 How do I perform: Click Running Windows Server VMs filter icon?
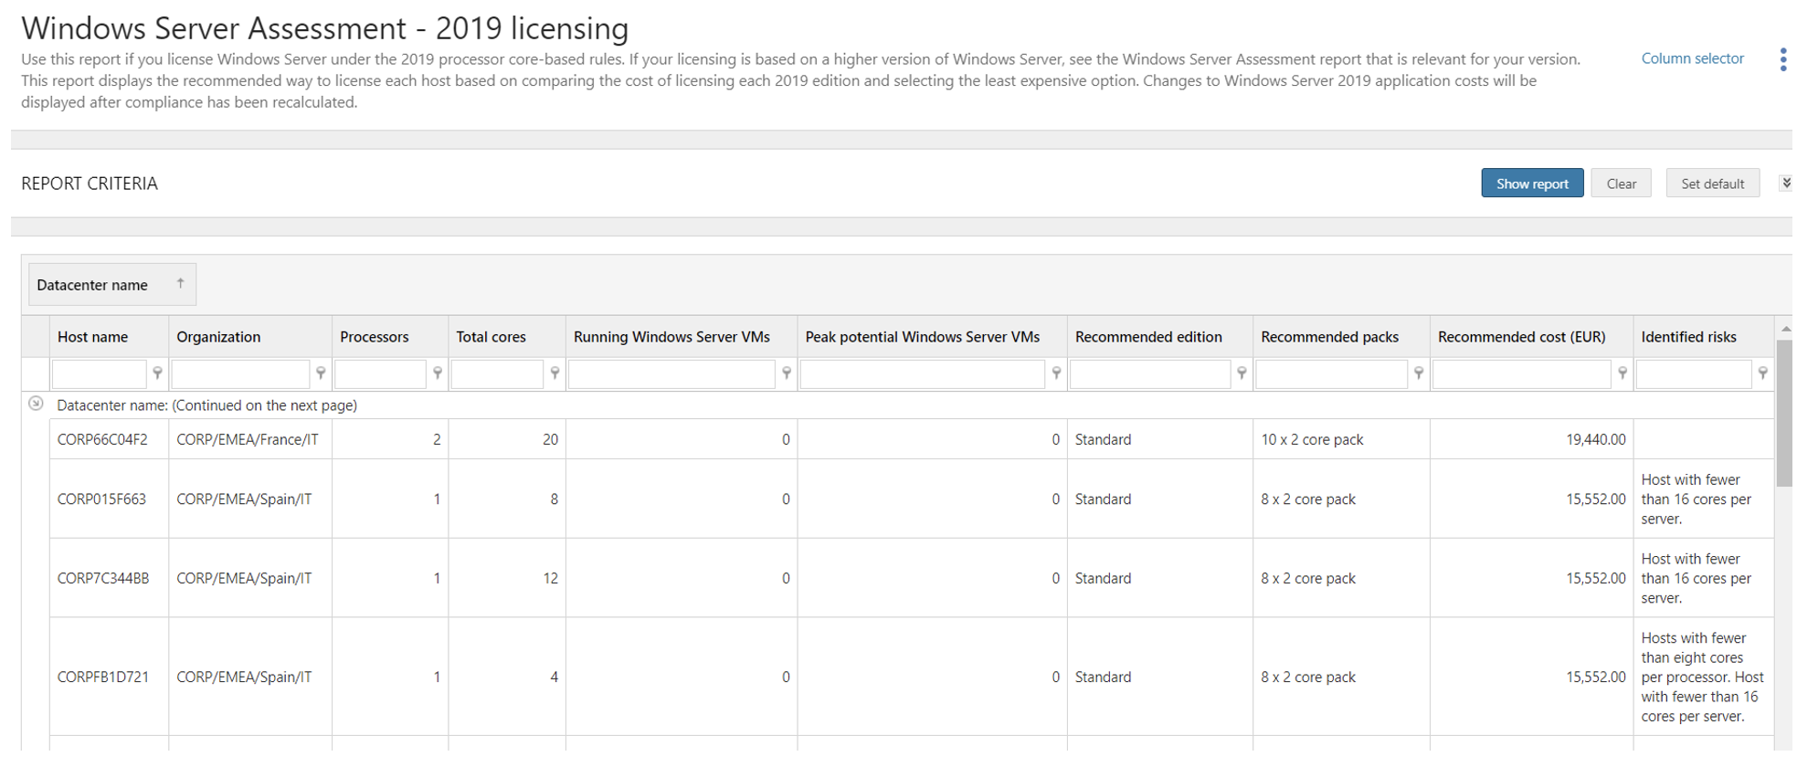(x=787, y=373)
